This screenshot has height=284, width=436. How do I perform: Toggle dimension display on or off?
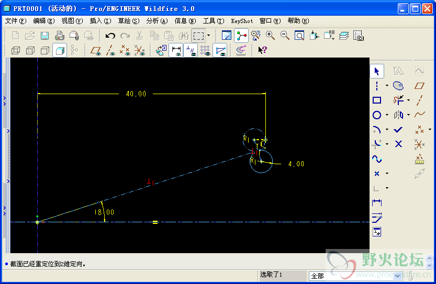(176, 50)
